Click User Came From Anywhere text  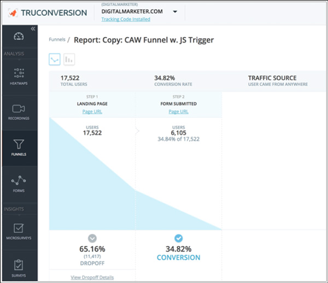[278, 84]
